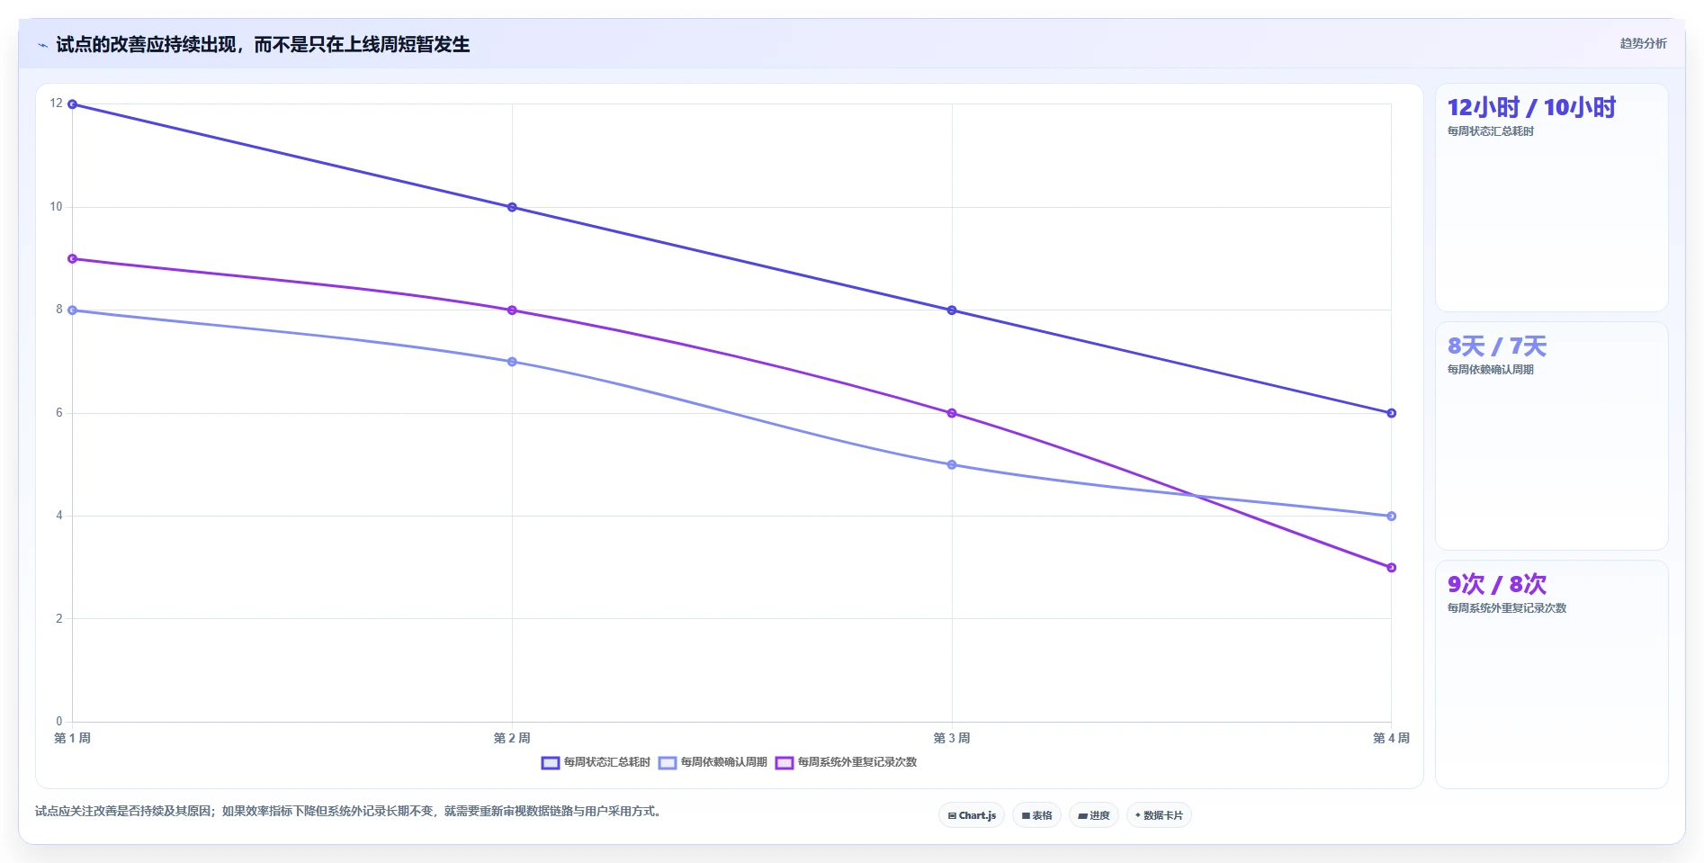Viewport: 1704px width, 863px height.
Task: Click the 第 1 周 data point at value 12
Action: pos(73,104)
